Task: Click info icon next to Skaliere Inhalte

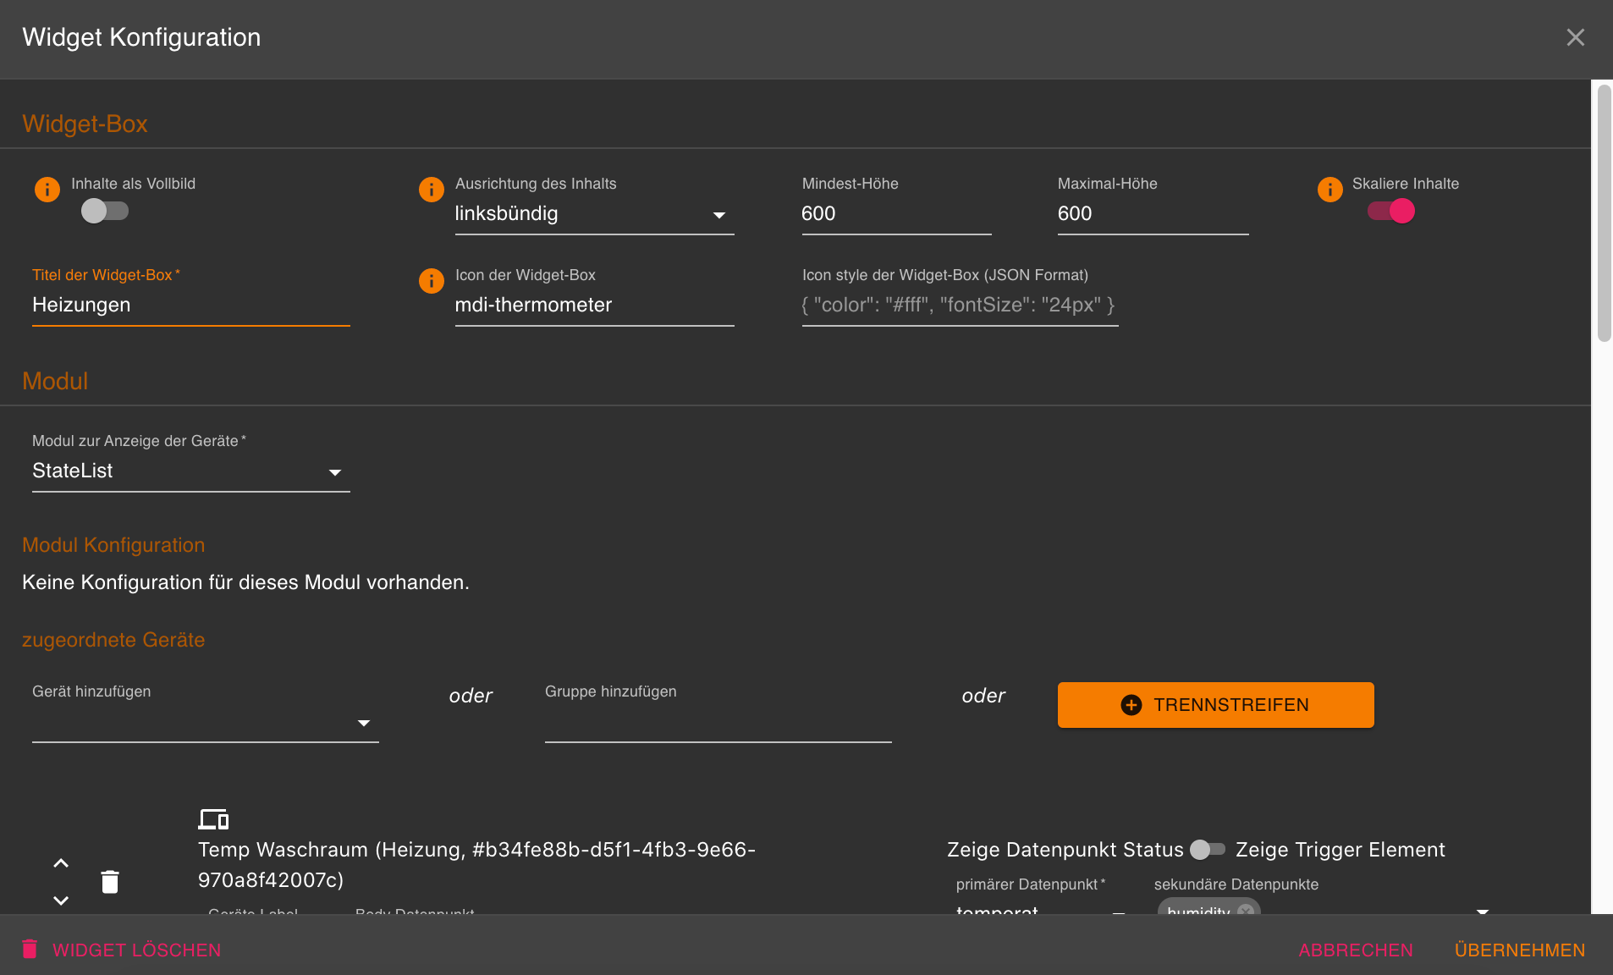Action: [x=1330, y=190]
